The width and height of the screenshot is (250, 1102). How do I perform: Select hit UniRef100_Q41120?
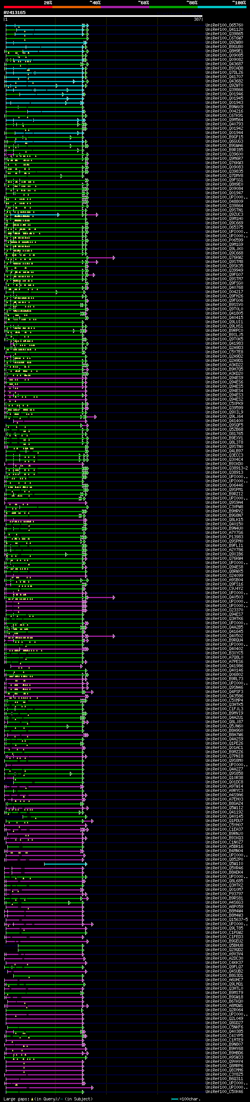pos(224,30)
